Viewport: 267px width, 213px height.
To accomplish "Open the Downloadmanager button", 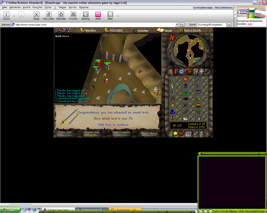I will [203, 8].
